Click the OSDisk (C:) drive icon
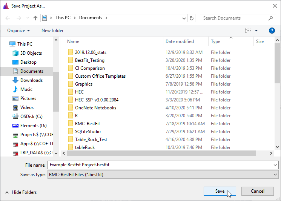The image size is (281, 201). coord(15,117)
